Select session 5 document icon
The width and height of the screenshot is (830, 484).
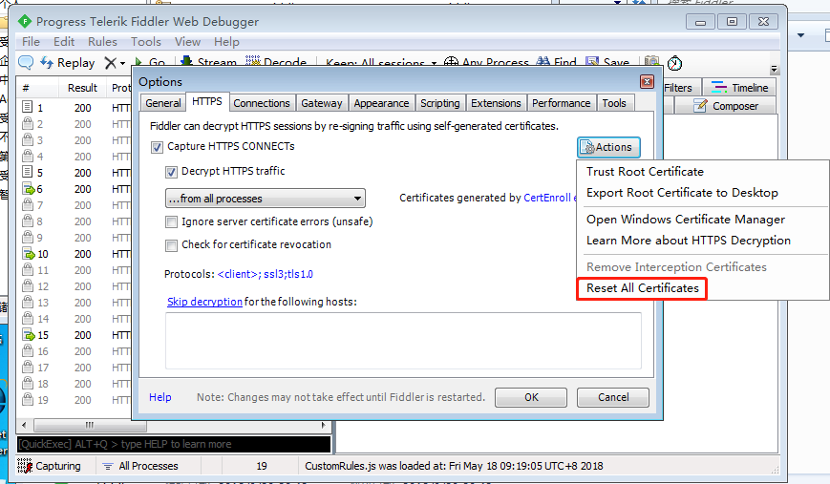(x=28, y=172)
